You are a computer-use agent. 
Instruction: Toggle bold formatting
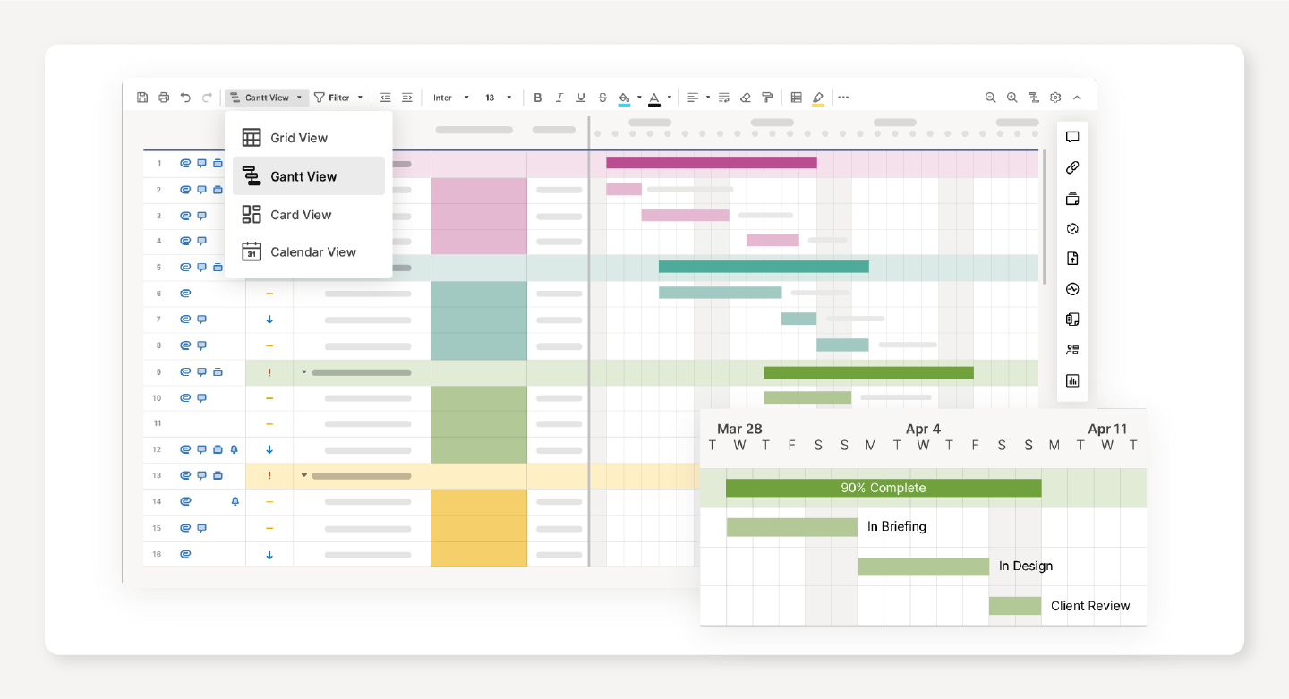click(538, 98)
